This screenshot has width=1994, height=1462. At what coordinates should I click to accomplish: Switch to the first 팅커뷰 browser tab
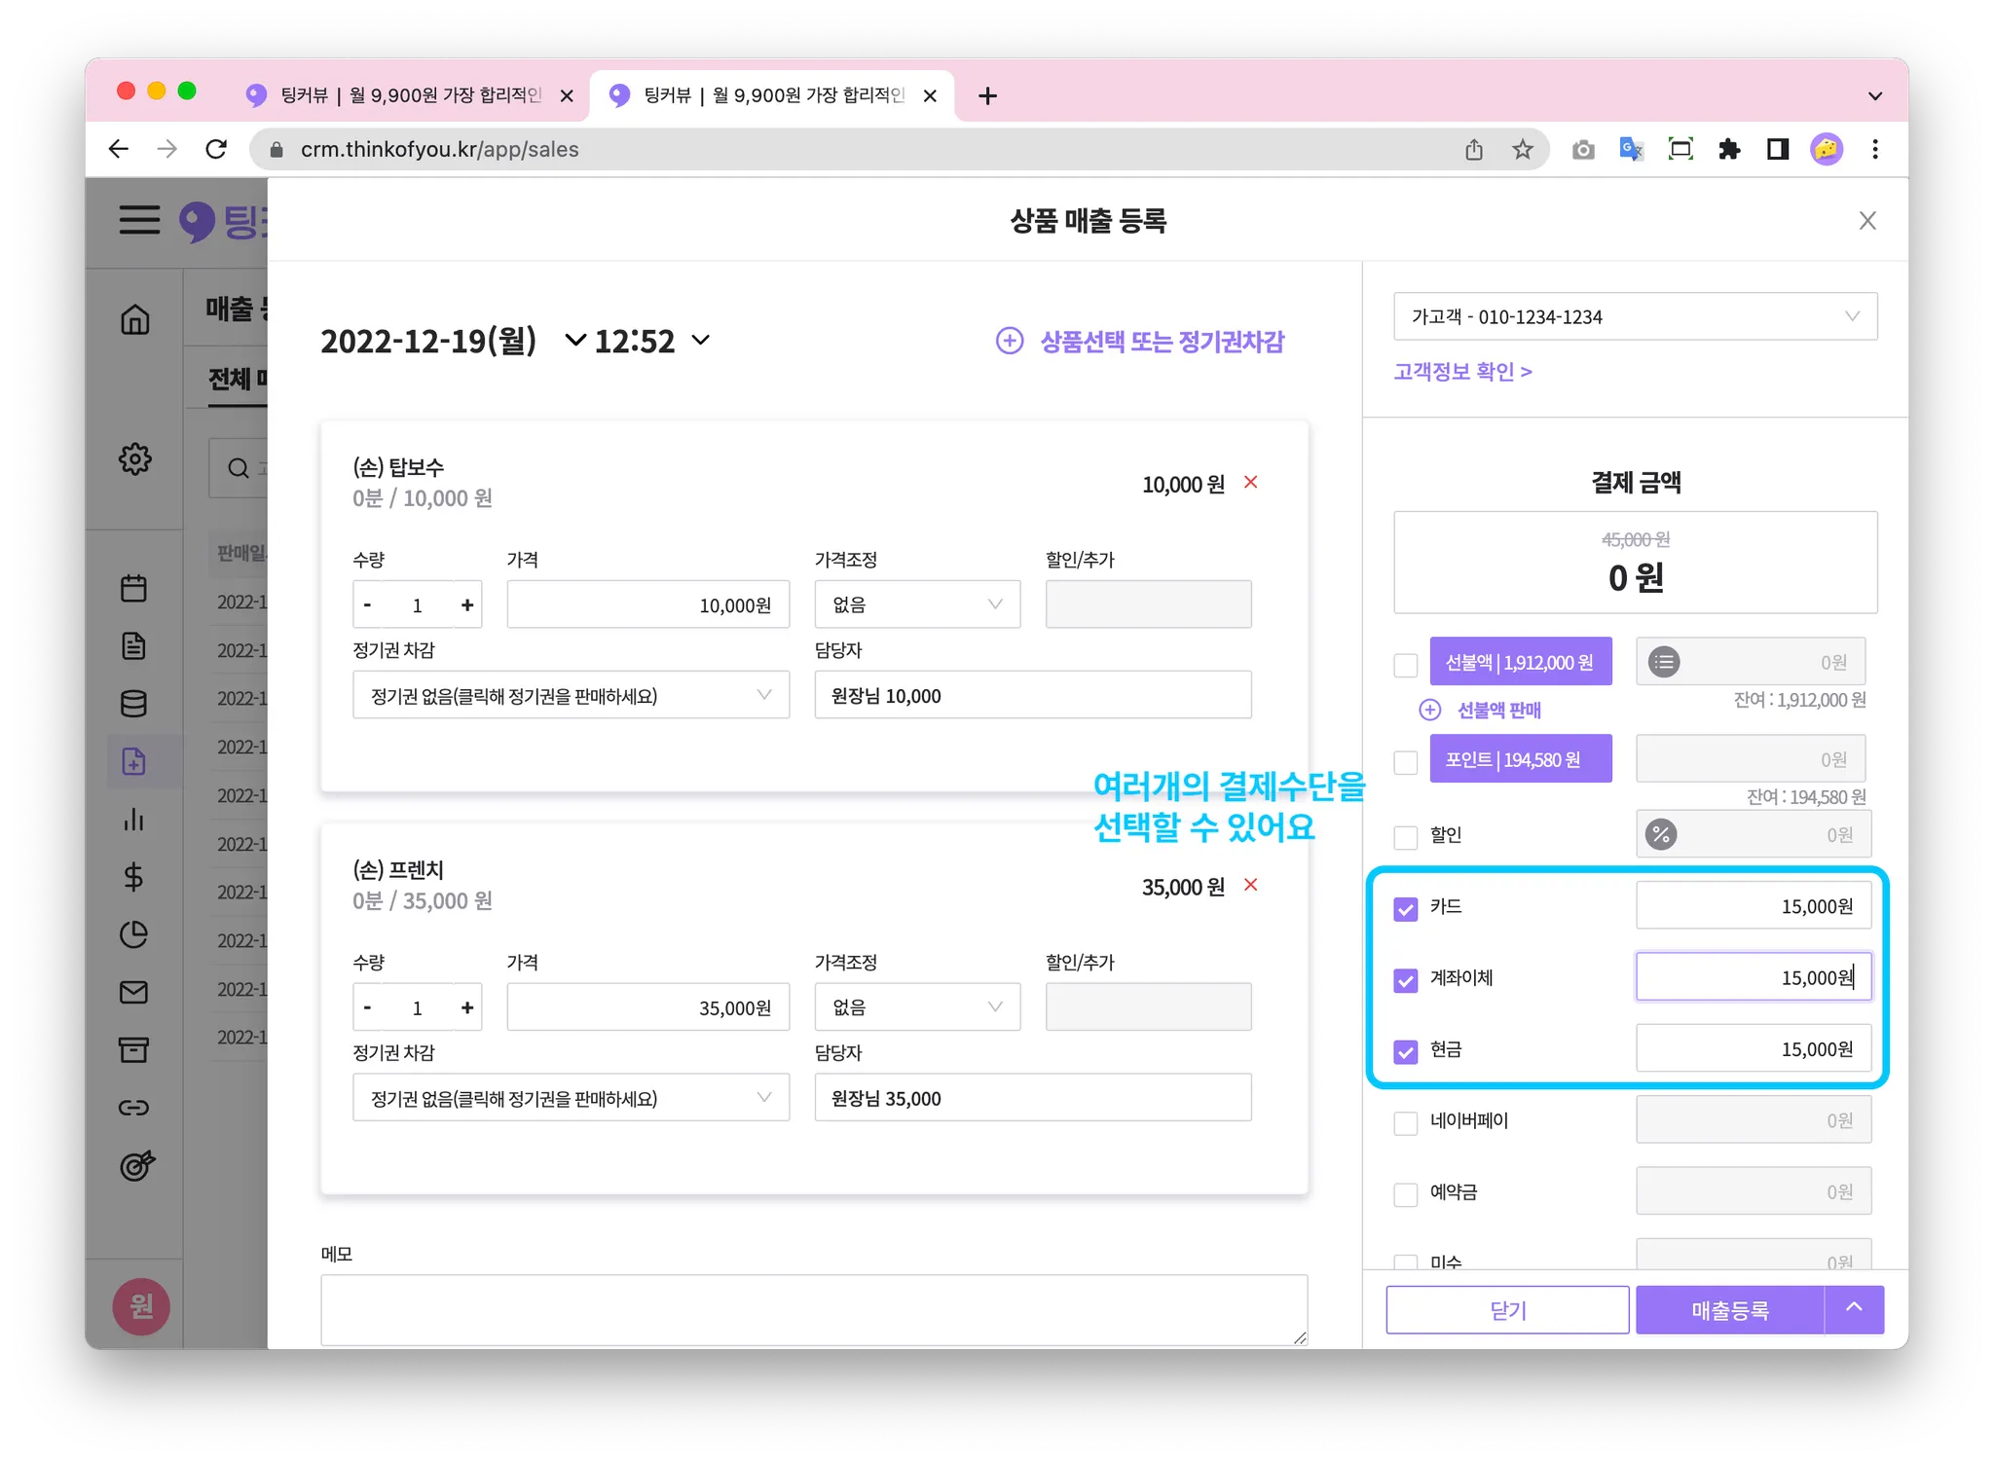point(409,95)
